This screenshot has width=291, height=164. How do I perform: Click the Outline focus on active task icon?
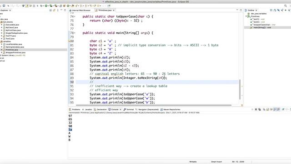[271, 10]
